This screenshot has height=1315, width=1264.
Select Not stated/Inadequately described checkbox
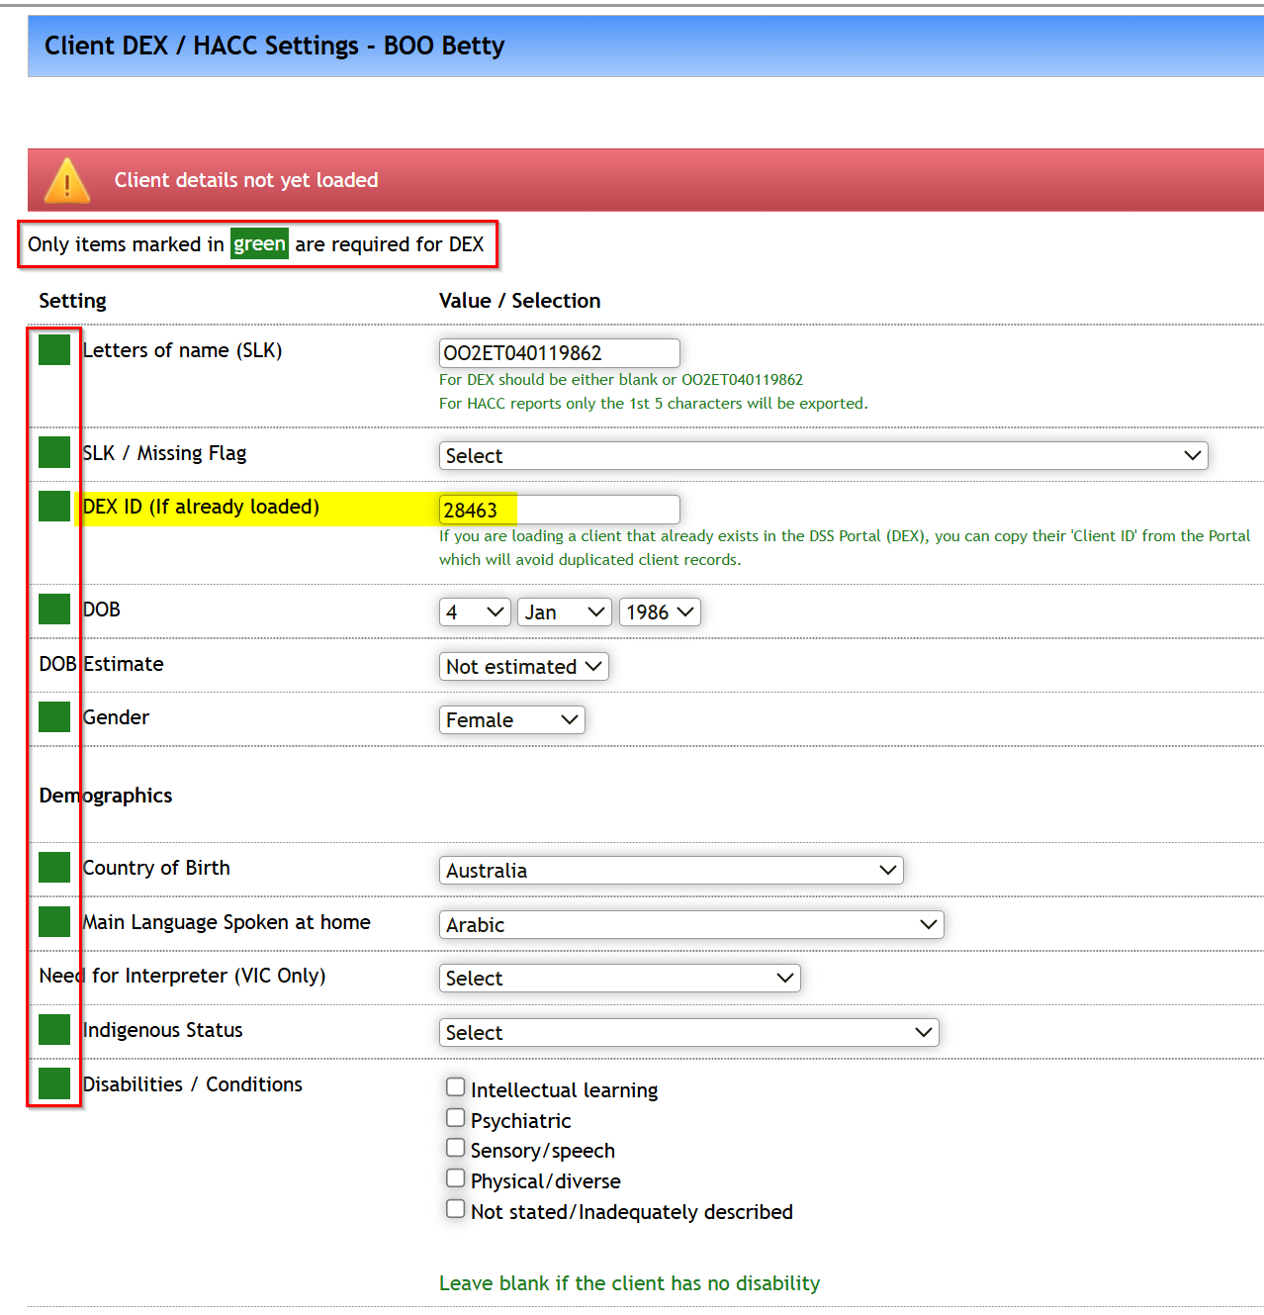[455, 1208]
